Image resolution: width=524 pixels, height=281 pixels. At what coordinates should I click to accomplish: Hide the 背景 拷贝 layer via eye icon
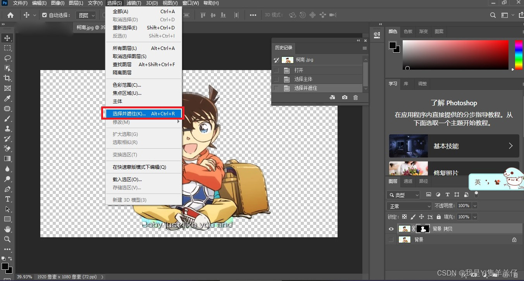pyautogui.click(x=391, y=229)
